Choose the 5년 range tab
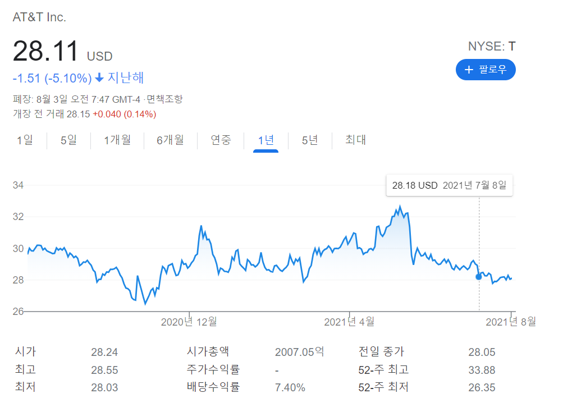The image size is (563, 407). [310, 140]
